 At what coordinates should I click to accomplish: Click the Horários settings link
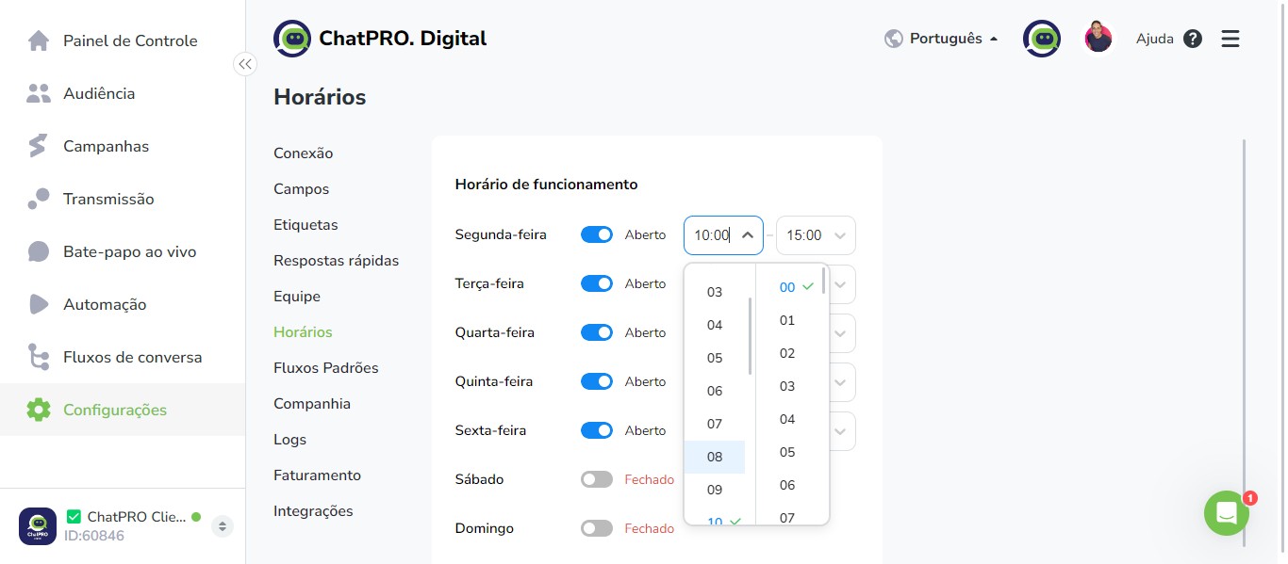[x=303, y=331]
